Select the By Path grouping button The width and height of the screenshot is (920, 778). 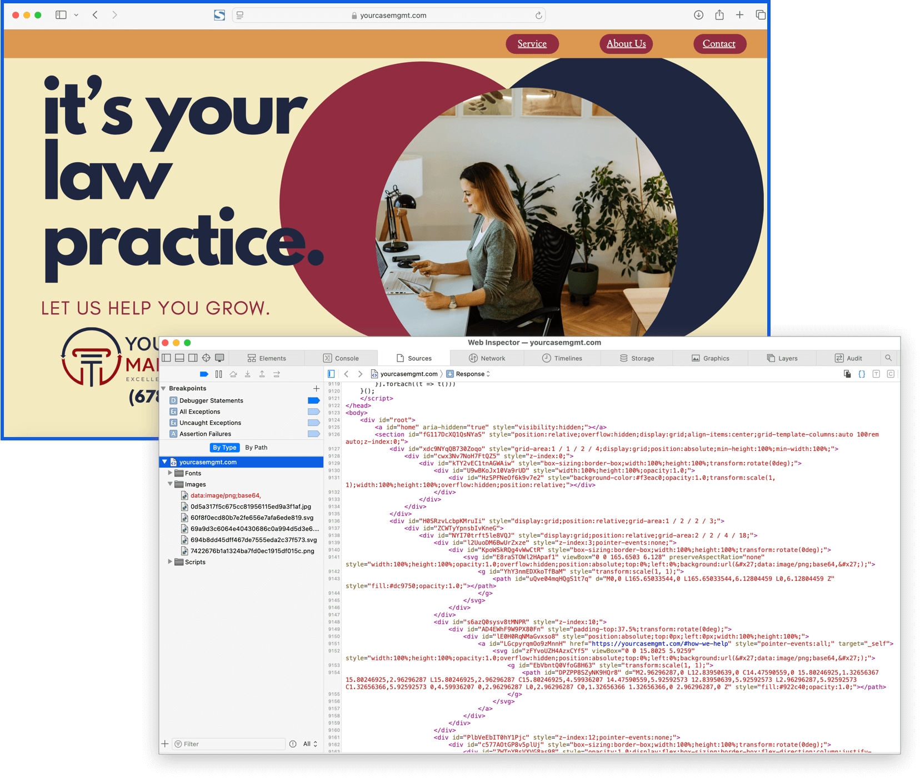point(256,448)
